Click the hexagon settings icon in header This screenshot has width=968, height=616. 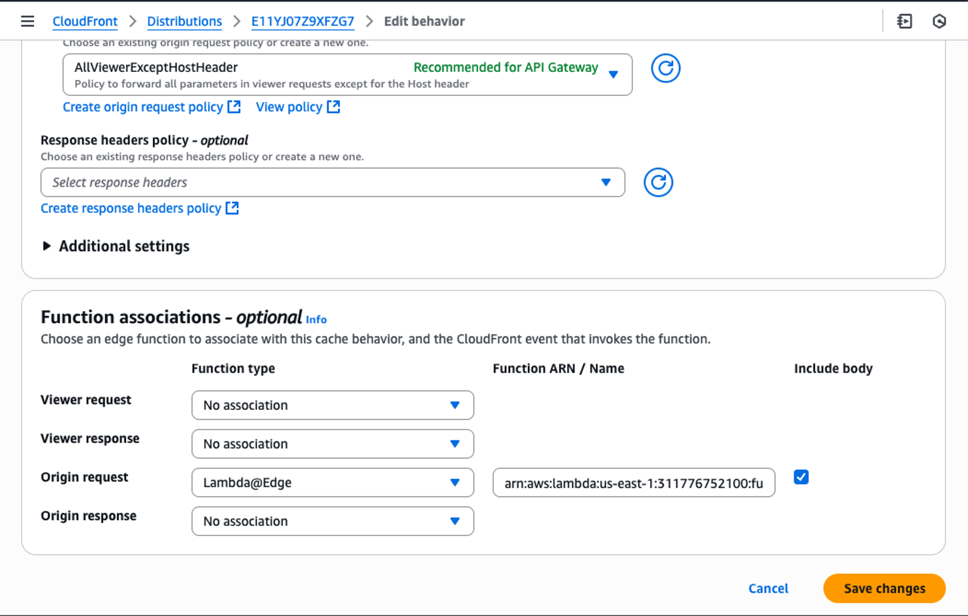939,21
